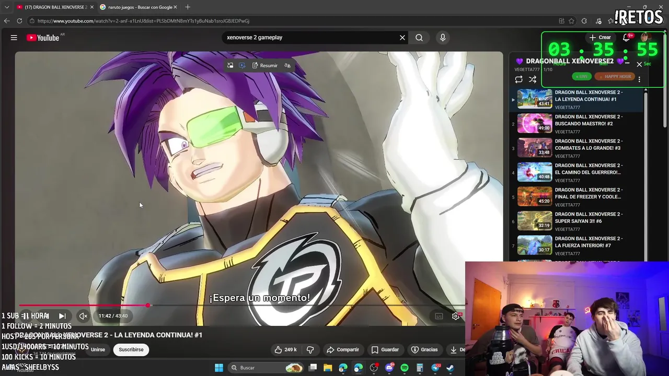Image resolution: width=669 pixels, height=376 pixels.
Task: Open Steam from taskbar
Action: tap(450, 368)
